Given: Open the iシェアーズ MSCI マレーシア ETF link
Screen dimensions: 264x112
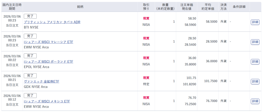Looking at the screenshot, I should pyautogui.click(x=48, y=42).
